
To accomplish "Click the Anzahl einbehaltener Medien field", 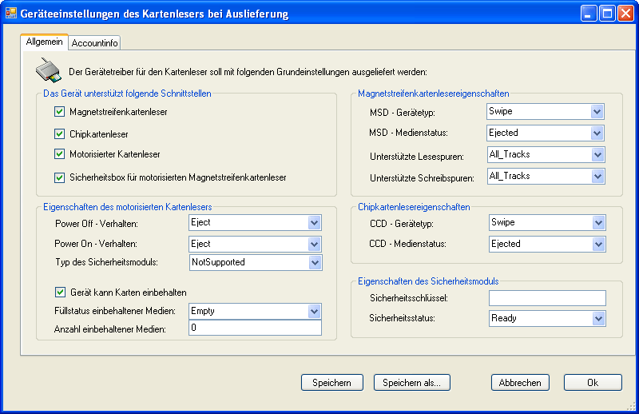I will (x=255, y=328).
